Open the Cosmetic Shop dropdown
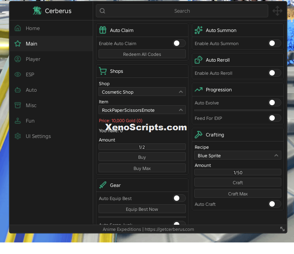 point(142,92)
